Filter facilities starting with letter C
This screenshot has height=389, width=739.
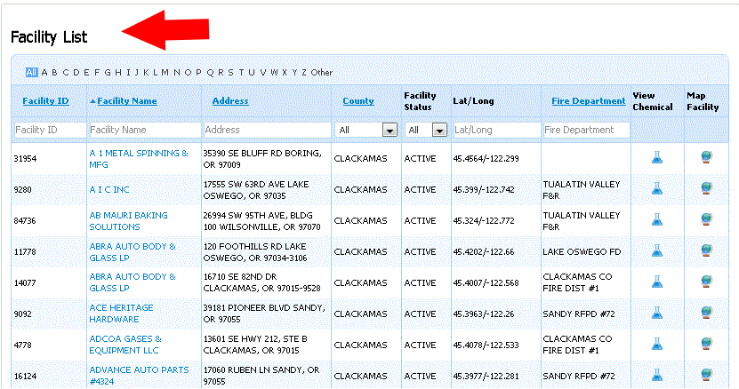(x=66, y=73)
